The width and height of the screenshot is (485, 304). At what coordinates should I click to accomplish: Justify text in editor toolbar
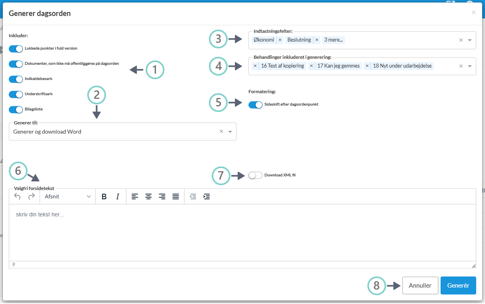pyautogui.click(x=176, y=196)
